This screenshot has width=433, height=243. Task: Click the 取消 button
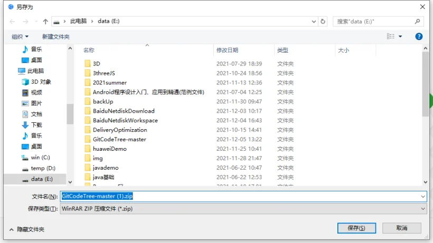pyautogui.click(x=402, y=228)
